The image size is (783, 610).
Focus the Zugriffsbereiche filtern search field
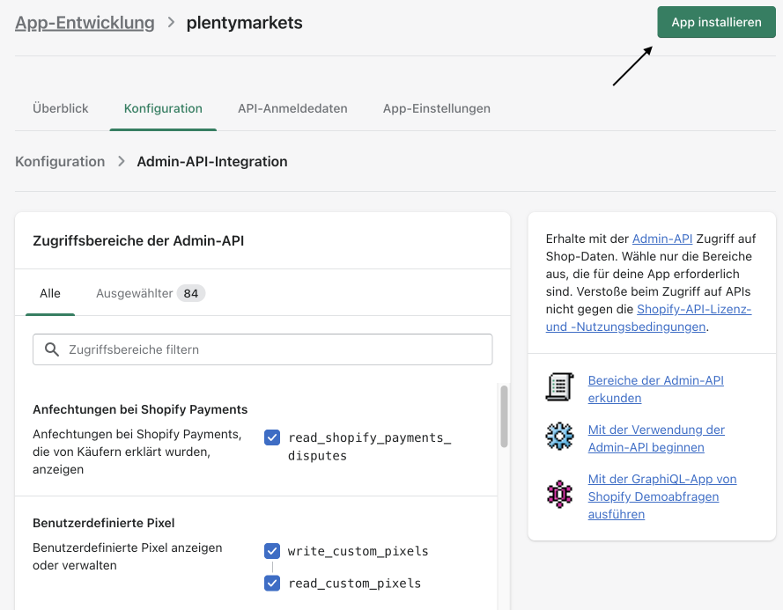262,349
